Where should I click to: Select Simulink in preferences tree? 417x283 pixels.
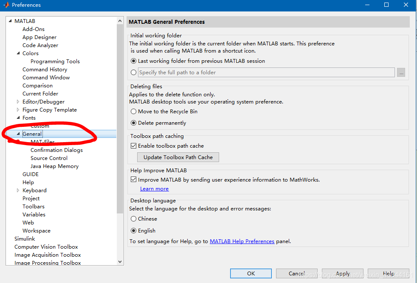(25, 238)
